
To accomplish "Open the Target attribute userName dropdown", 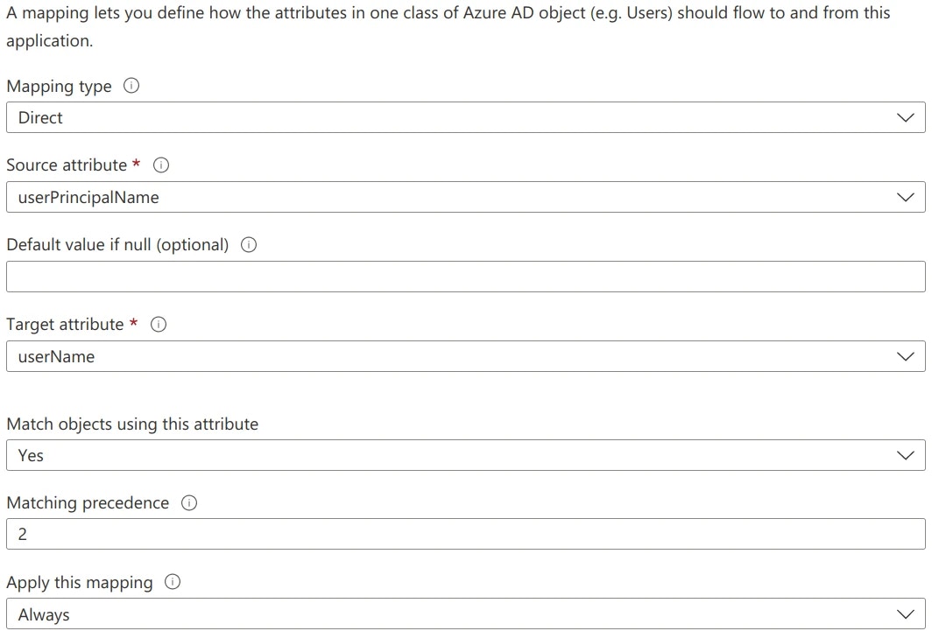I will coord(464,357).
